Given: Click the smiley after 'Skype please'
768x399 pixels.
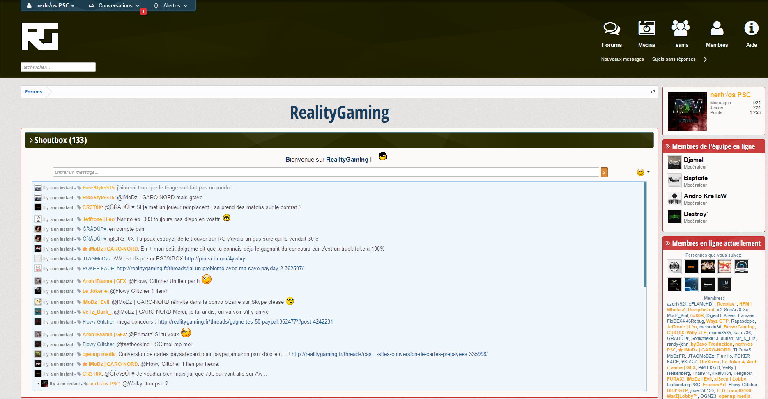Looking at the screenshot, I should pyautogui.click(x=290, y=301).
